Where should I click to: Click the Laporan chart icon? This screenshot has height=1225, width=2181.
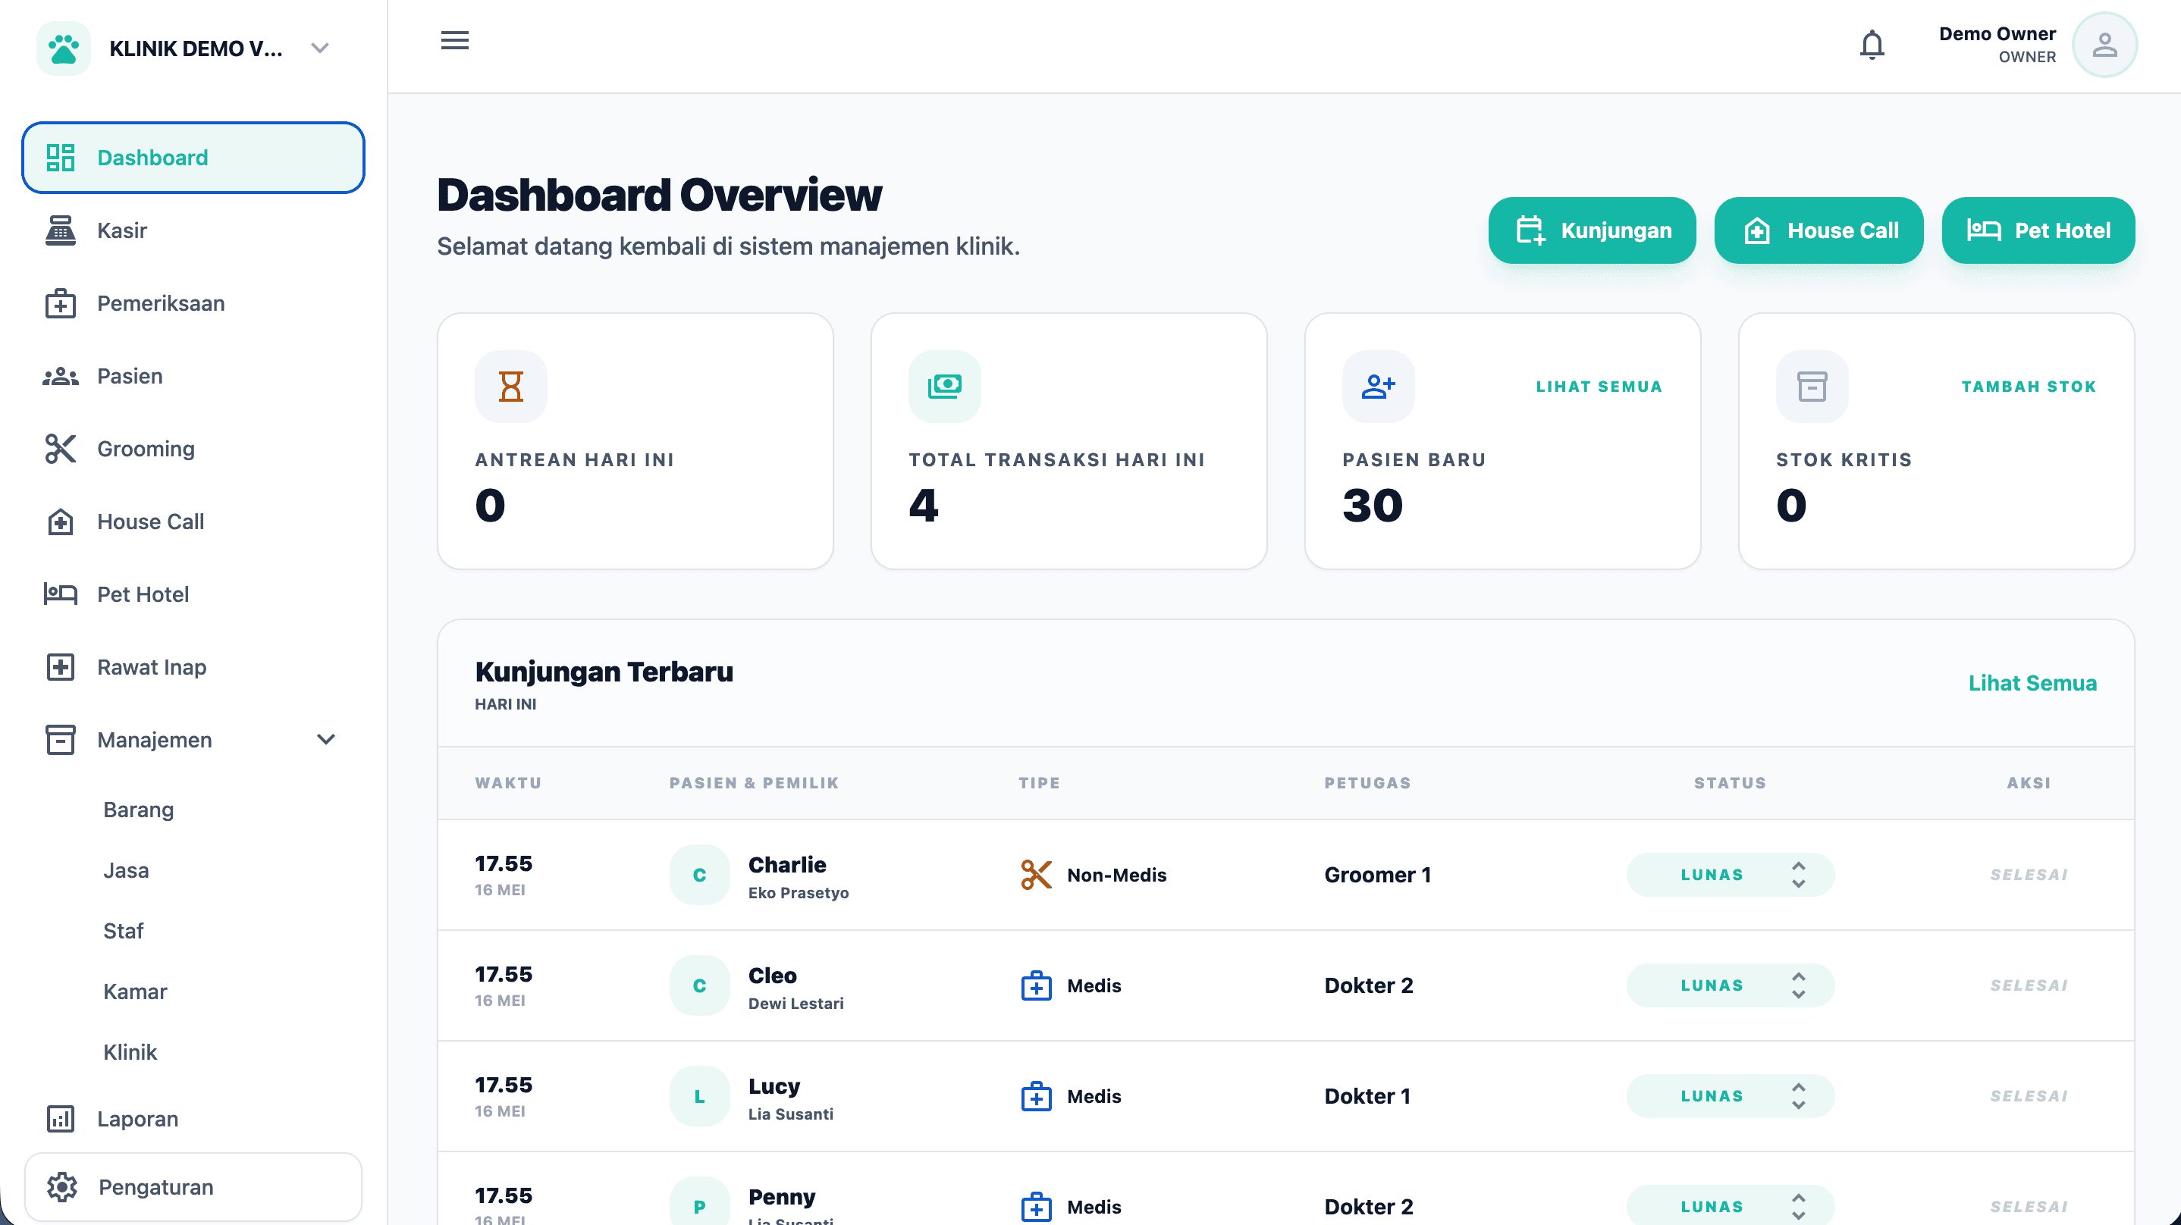60,1118
